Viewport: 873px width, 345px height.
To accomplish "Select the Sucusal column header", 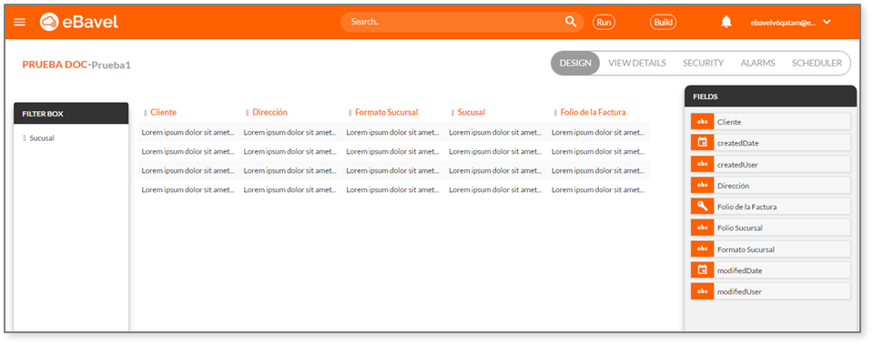I will point(472,112).
